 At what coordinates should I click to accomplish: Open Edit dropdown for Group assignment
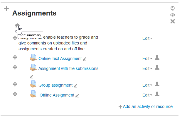(147, 85)
